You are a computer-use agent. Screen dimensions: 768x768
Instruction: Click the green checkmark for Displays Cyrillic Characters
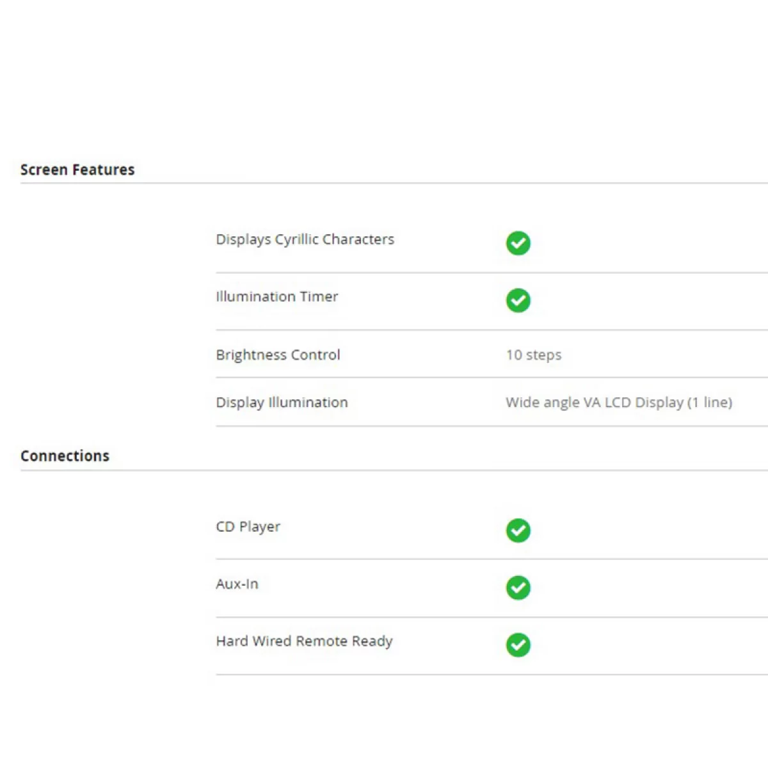(x=518, y=243)
